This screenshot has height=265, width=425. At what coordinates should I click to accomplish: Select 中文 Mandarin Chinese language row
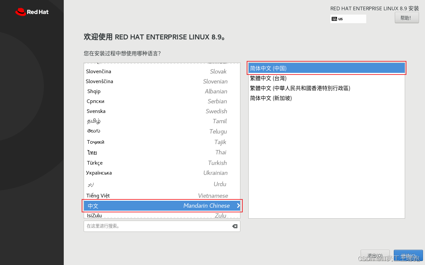(162, 206)
